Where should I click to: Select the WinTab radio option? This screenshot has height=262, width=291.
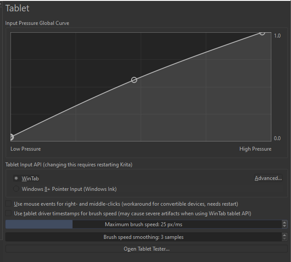tap(17, 178)
